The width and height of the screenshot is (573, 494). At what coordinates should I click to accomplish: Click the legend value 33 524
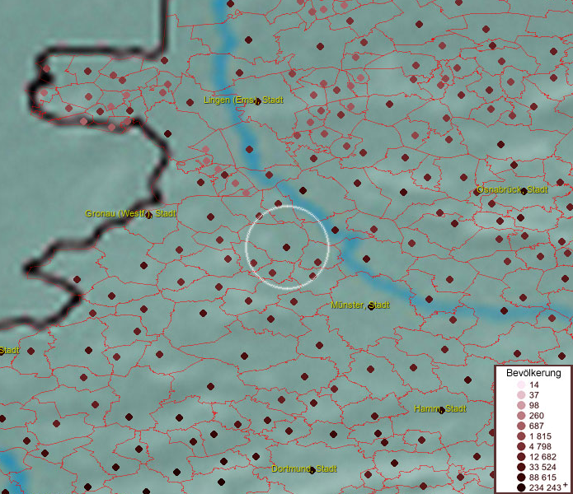[542, 467]
